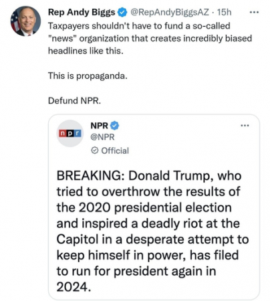The image size is (270, 301).
Task: Click the quoted tweet card header area
Action: [x=154, y=137]
